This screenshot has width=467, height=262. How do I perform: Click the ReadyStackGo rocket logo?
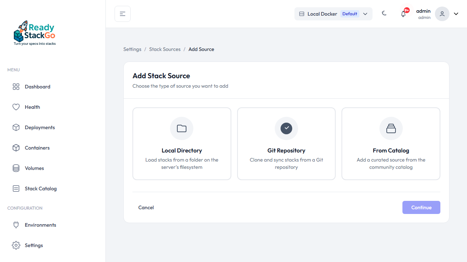pyautogui.click(x=35, y=33)
